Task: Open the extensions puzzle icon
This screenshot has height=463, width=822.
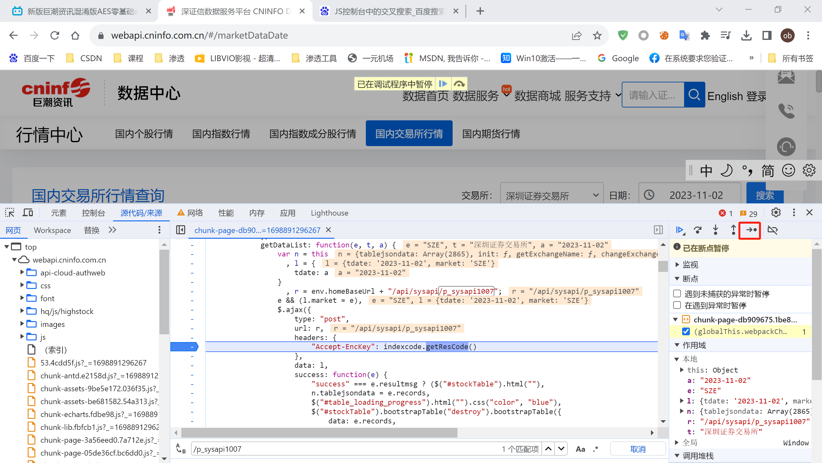Action: [705, 35]
